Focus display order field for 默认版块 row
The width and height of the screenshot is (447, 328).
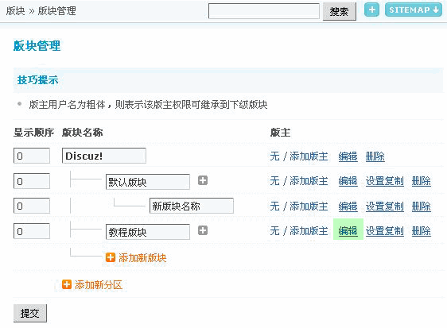[32, 181]
